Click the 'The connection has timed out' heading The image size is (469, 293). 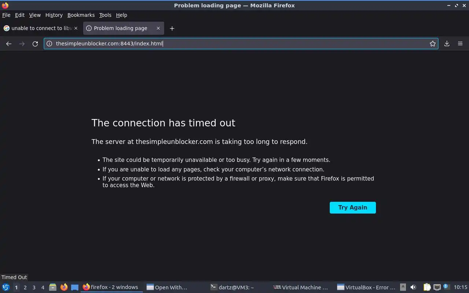pos(163,123)
